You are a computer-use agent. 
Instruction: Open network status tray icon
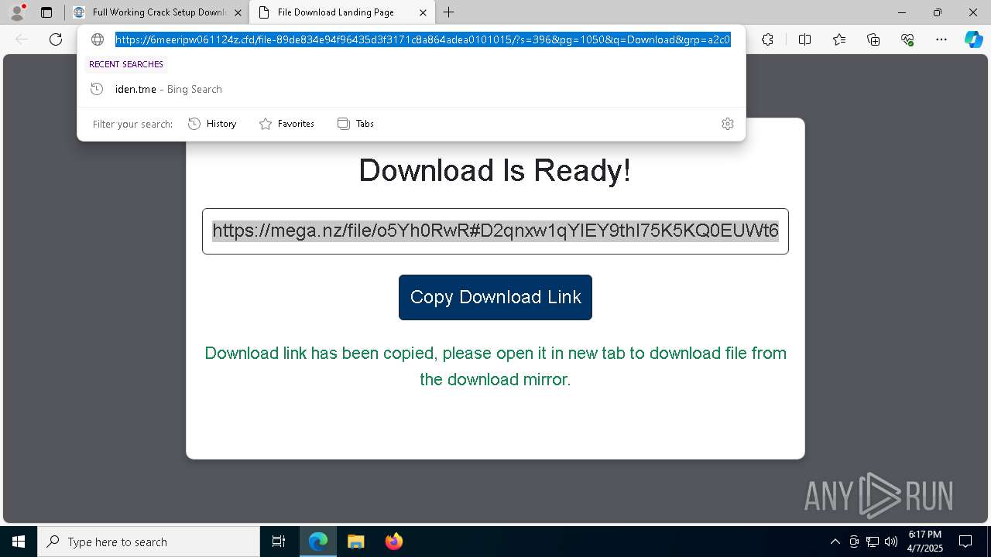coord(873,542)
